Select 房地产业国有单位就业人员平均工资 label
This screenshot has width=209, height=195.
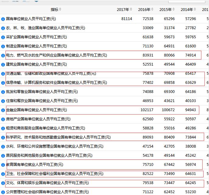(x=38, y=119)
